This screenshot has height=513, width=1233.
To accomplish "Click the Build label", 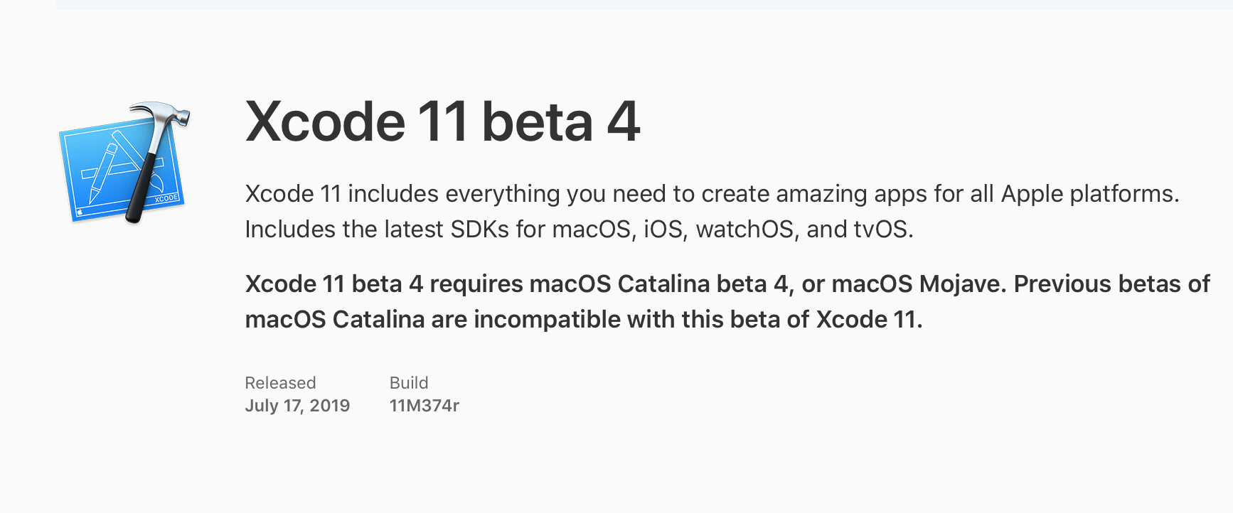I will click(x=409, y=383).
